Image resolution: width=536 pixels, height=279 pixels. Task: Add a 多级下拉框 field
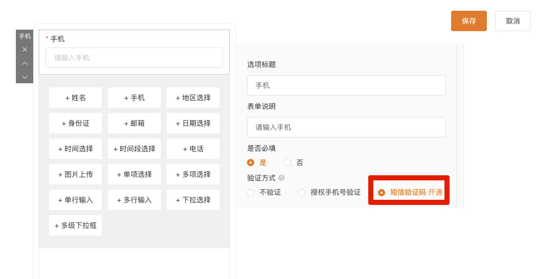coord(75,225)
